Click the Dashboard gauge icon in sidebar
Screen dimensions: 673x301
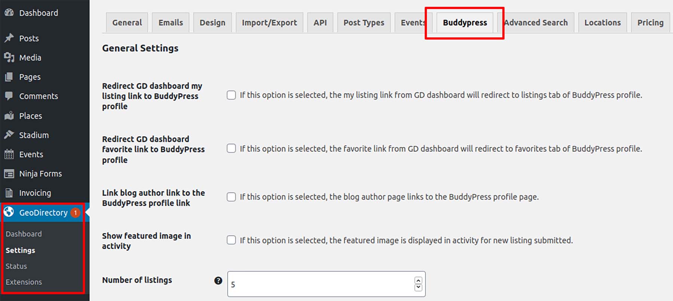point(9,12)
